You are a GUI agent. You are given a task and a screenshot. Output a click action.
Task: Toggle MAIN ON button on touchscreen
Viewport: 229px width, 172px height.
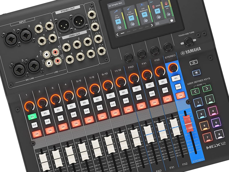click(x=157, y=11)
